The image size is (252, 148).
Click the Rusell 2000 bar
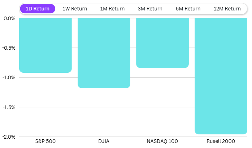coord(221,76)
